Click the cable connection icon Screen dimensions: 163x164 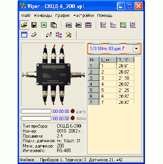pyautogui.click(x=49, y=34)
